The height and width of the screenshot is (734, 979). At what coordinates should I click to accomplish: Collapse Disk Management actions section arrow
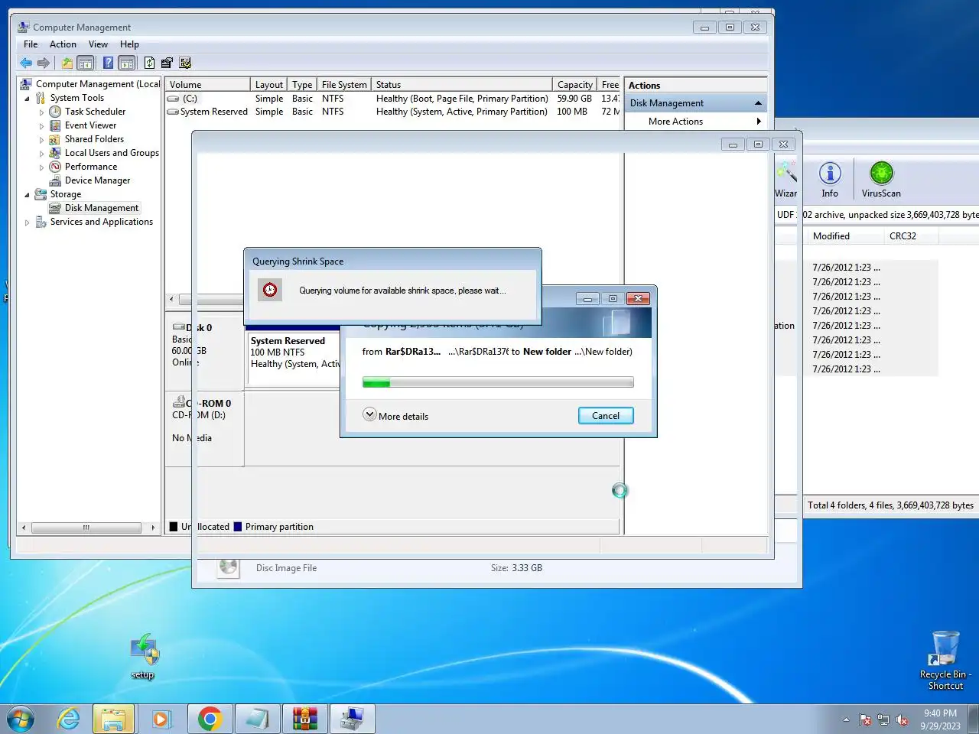(x=758, y=103)
